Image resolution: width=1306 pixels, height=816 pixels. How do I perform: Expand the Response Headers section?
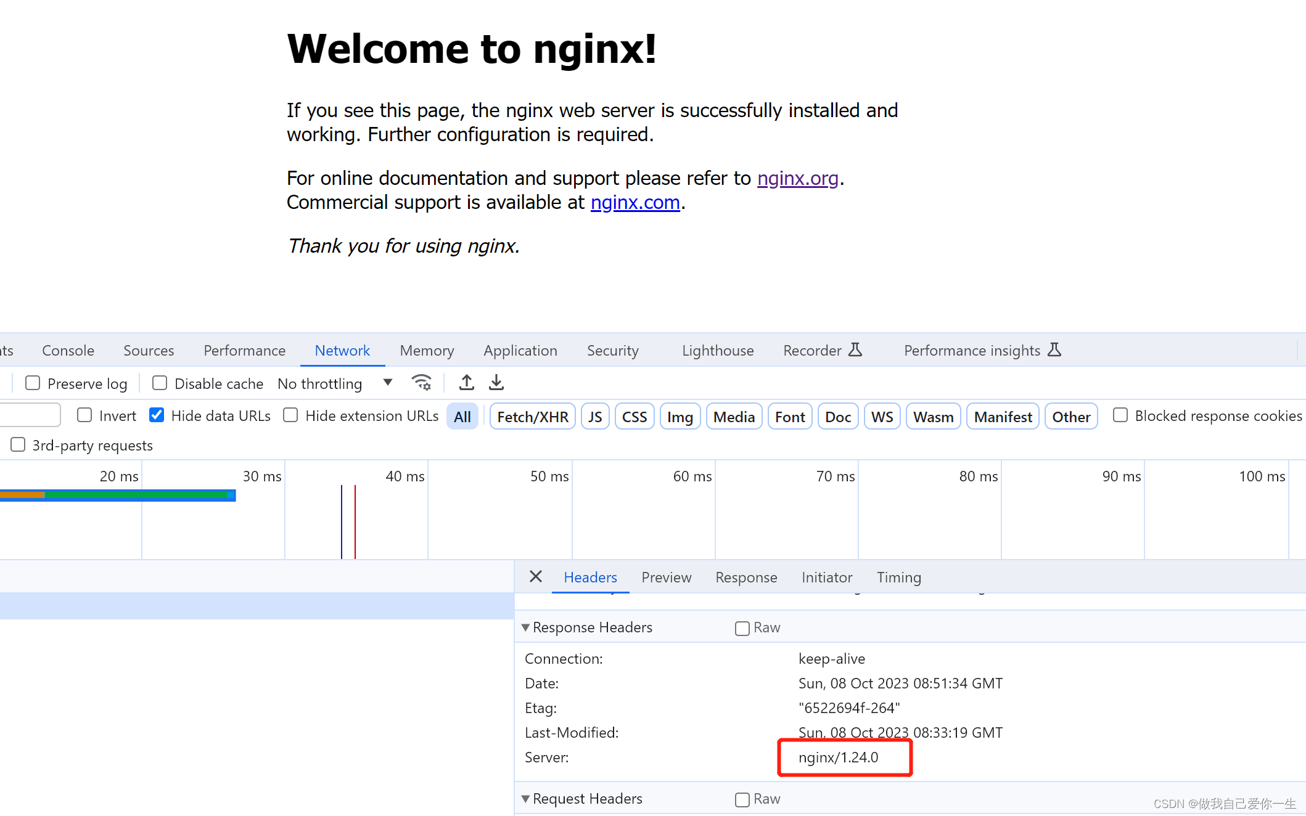pos(523,626)
